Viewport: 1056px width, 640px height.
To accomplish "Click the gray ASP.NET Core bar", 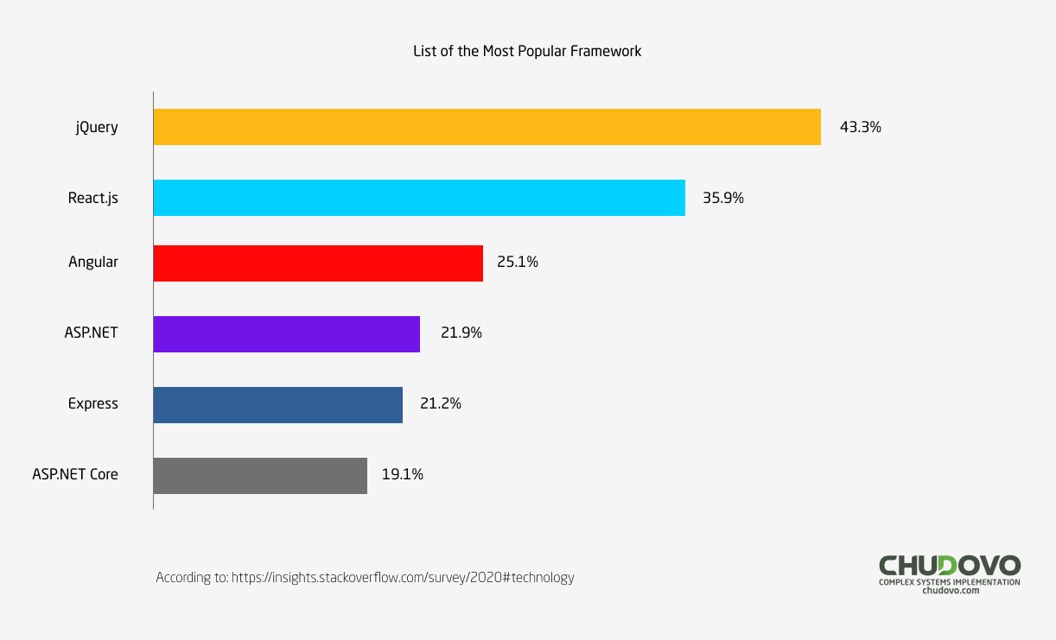I will point(260,476).
